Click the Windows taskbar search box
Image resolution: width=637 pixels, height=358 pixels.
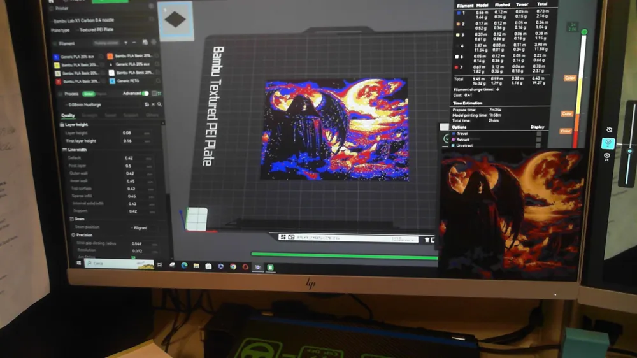119,264
